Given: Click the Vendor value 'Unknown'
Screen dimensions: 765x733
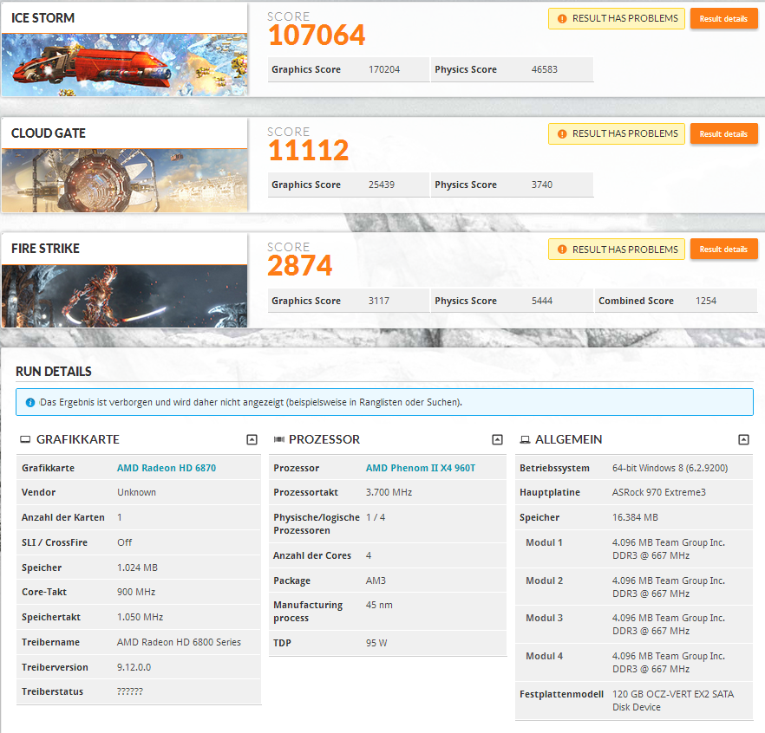Looking at the screenshot, I should click(x=137, y=492).
